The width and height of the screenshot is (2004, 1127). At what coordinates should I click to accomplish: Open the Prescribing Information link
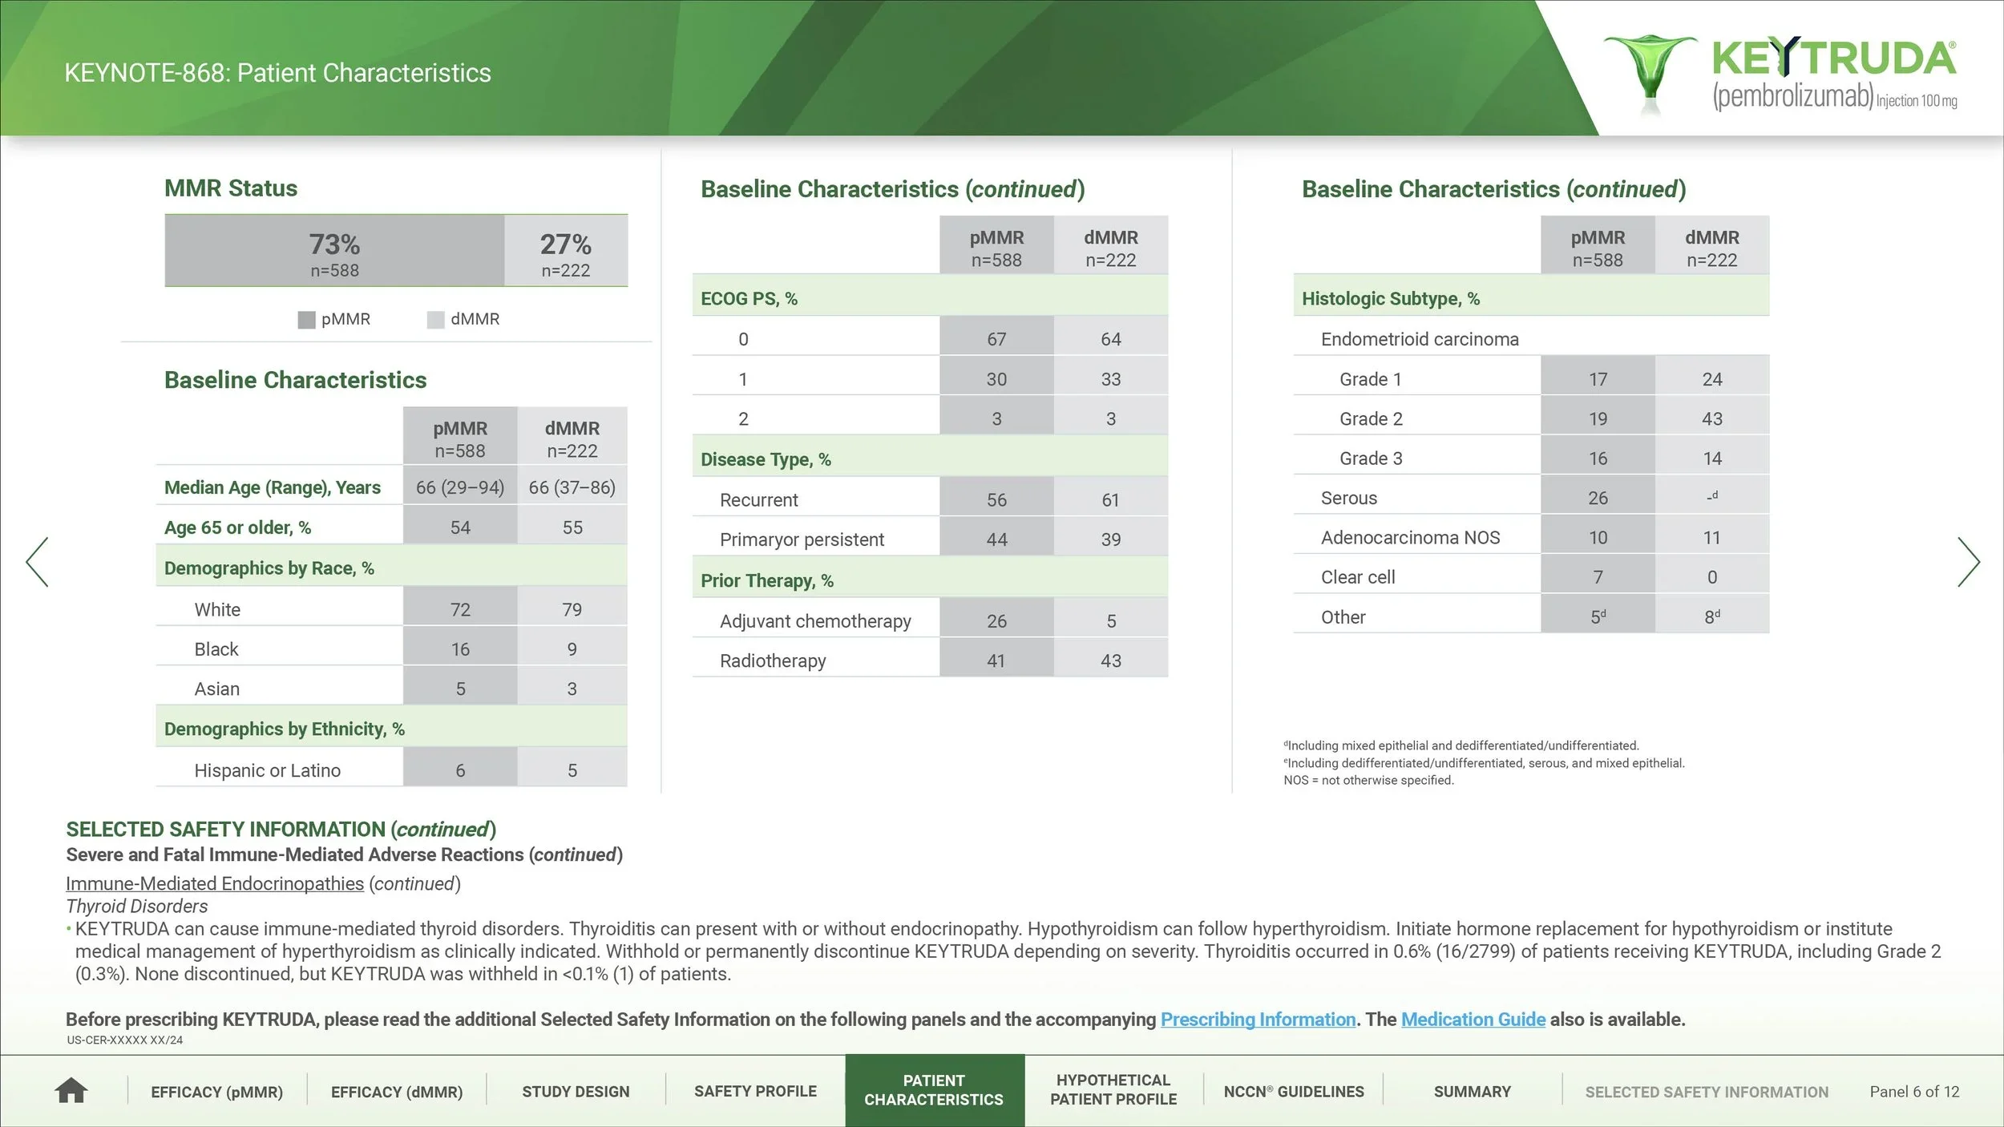coord(1258,1020)
